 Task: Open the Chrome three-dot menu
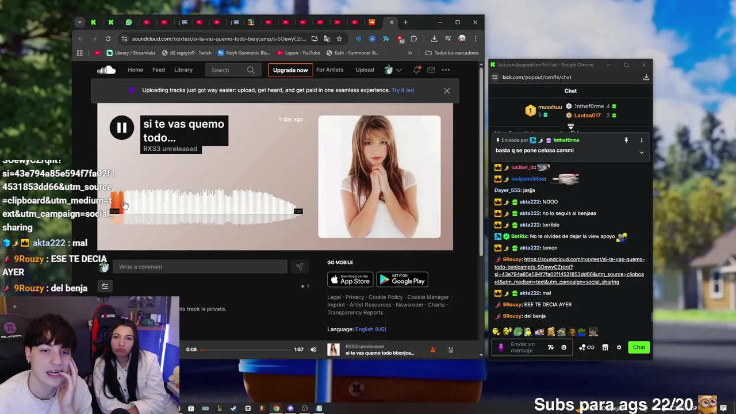(x=476, y=39)
